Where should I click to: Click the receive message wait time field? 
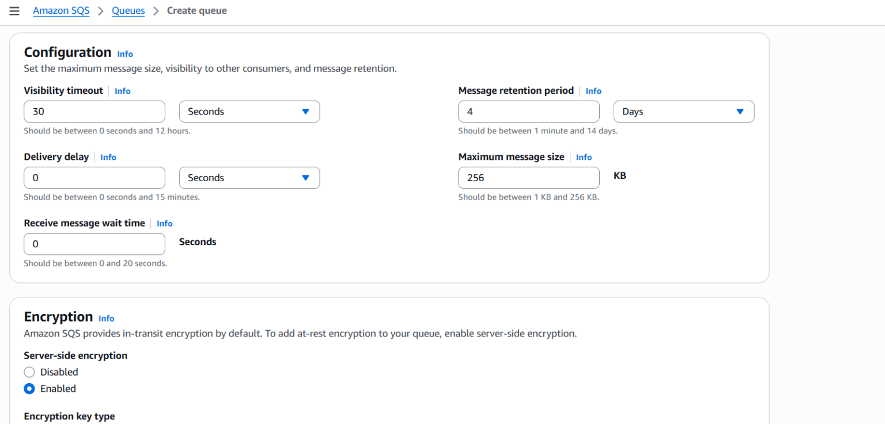tap(94, 244)
